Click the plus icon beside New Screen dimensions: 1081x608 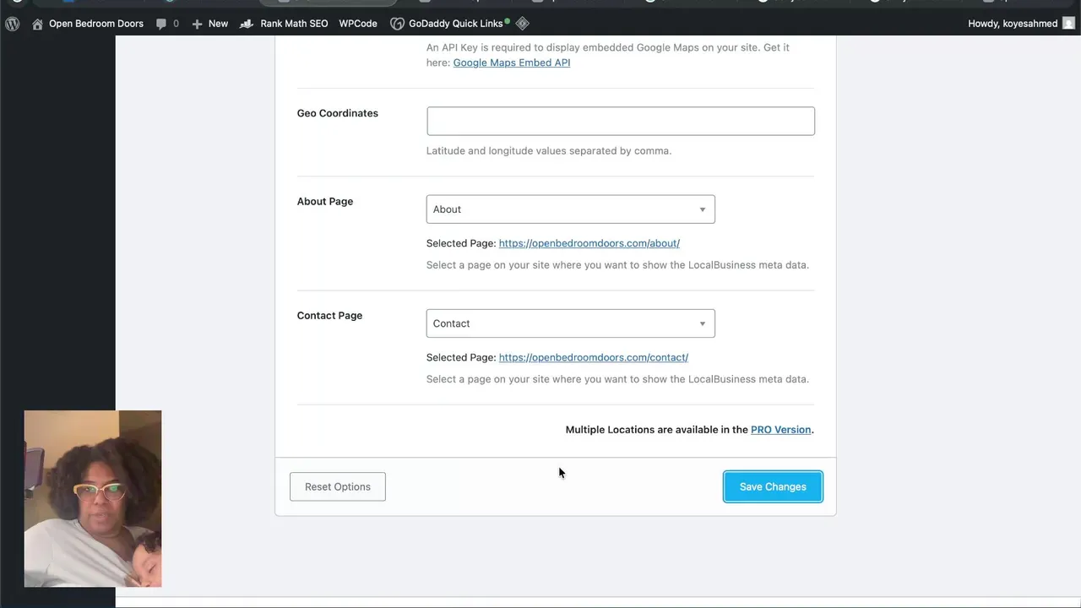[x=197, y=24]
